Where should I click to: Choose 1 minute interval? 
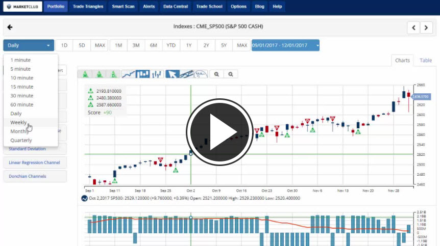(x=31, y=60)
